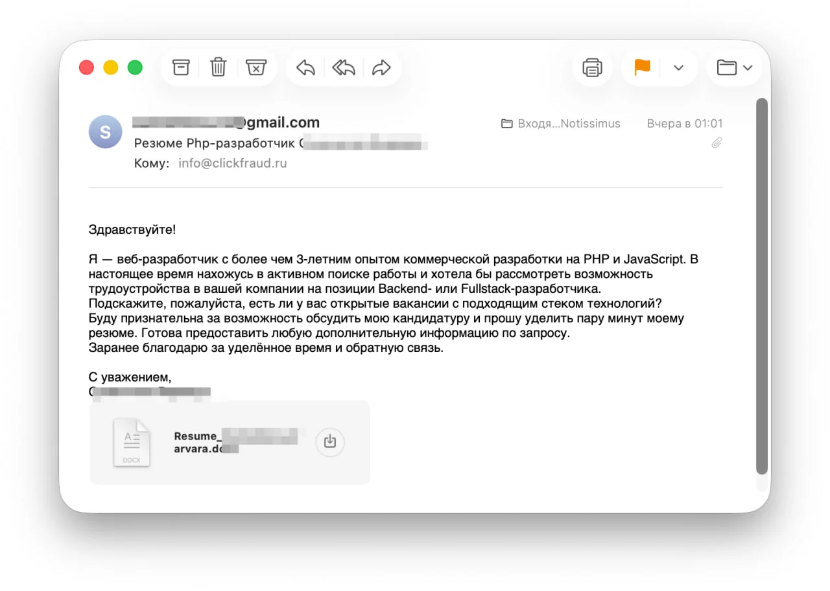Click the Reply All double-arrow icon
Viewport: 830px width, 591px height.
click(x=344, y=67)
